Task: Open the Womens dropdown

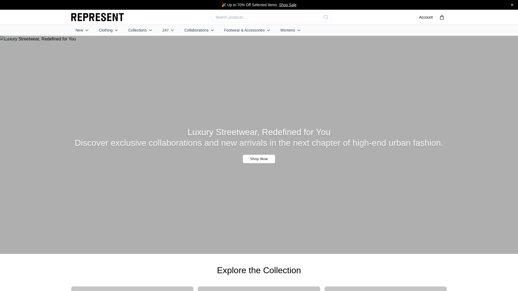Action: pos(290,30)
